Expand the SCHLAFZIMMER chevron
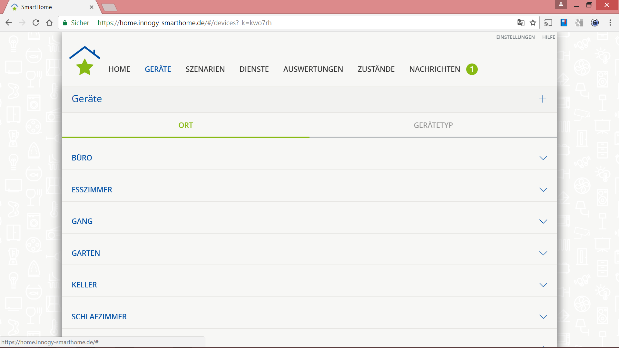The width and height of the screenshot is (619, 348). [x=543, y=317]
